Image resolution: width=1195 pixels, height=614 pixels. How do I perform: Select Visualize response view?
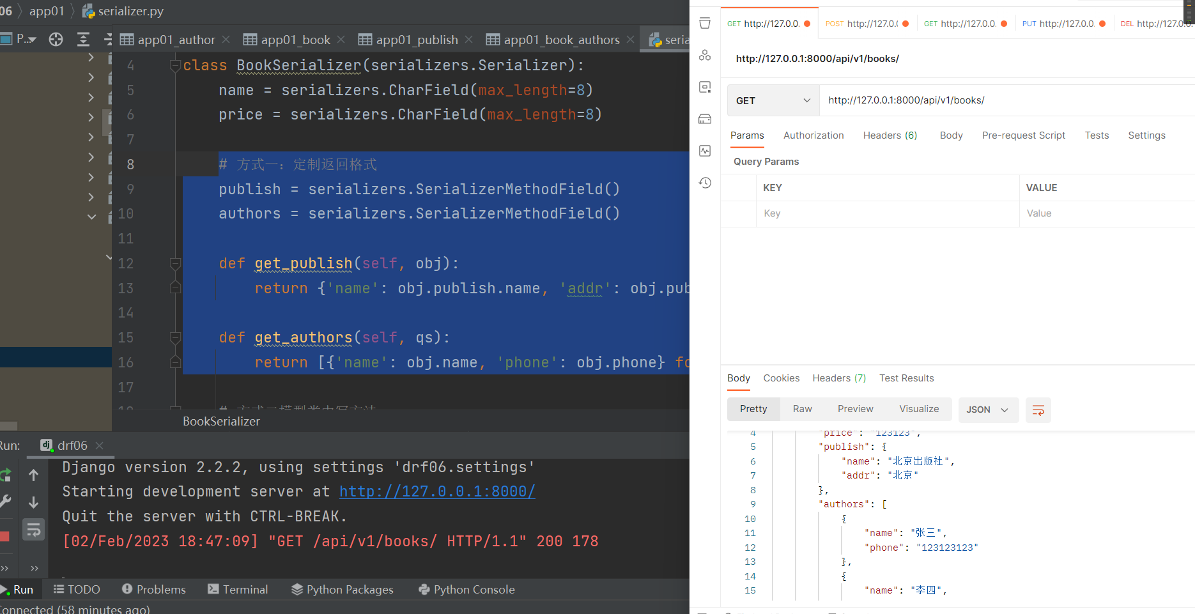click(x=919, y=409)
